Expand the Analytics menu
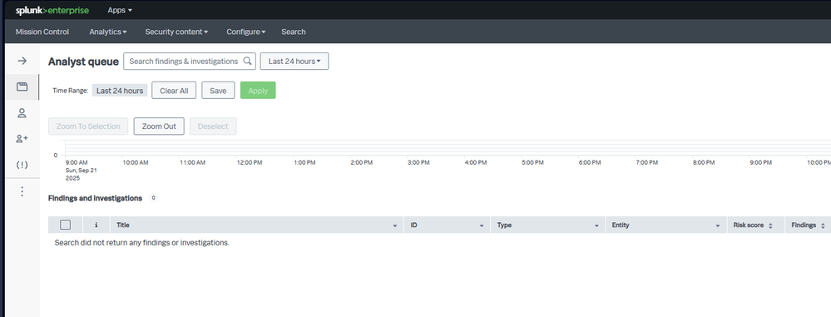The height and width of the screenshot is (317, 831). coord(107,32)
